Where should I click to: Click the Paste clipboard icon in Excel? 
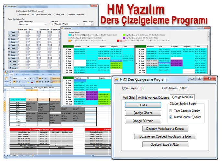coord(7,78)
